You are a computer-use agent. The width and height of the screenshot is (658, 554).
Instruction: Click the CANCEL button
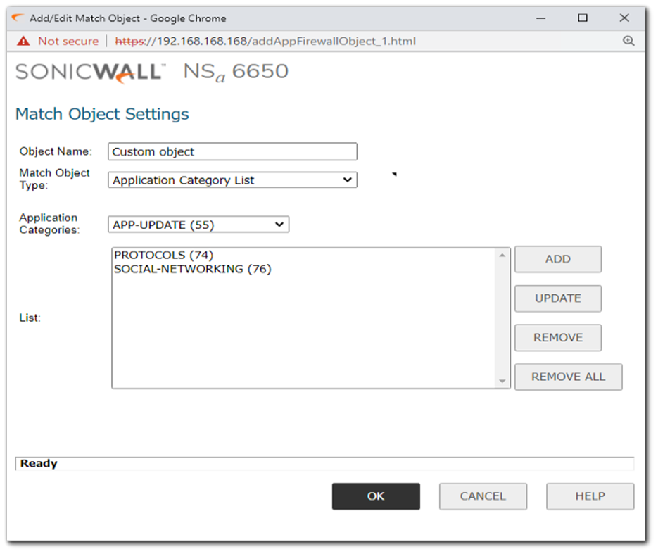(482, 496)
